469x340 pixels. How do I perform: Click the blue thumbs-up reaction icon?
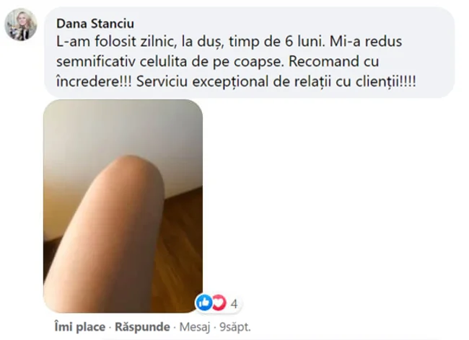tap(204, 303)
